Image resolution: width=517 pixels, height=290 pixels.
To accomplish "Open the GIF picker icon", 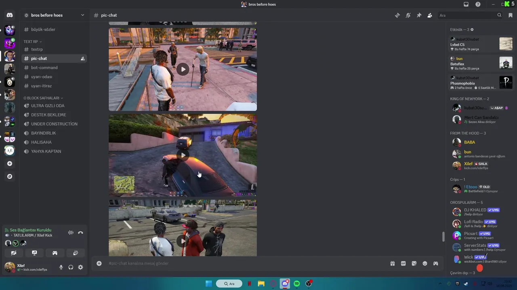I will tap(403, 263).
